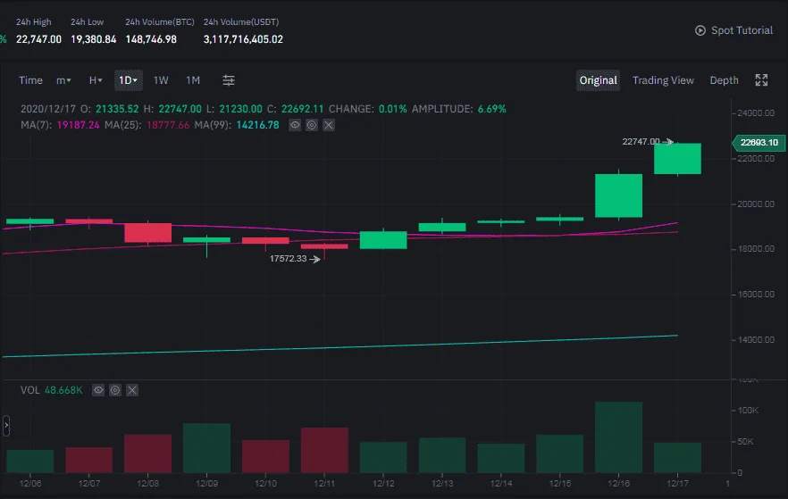Enter fullscreen chart mode
Viewport: 788px width, 499px height.
[761, 80]
